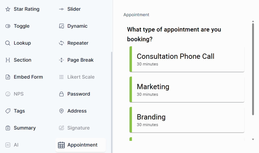
Task: Click the Repeater field icon
Action: (61, 43)
